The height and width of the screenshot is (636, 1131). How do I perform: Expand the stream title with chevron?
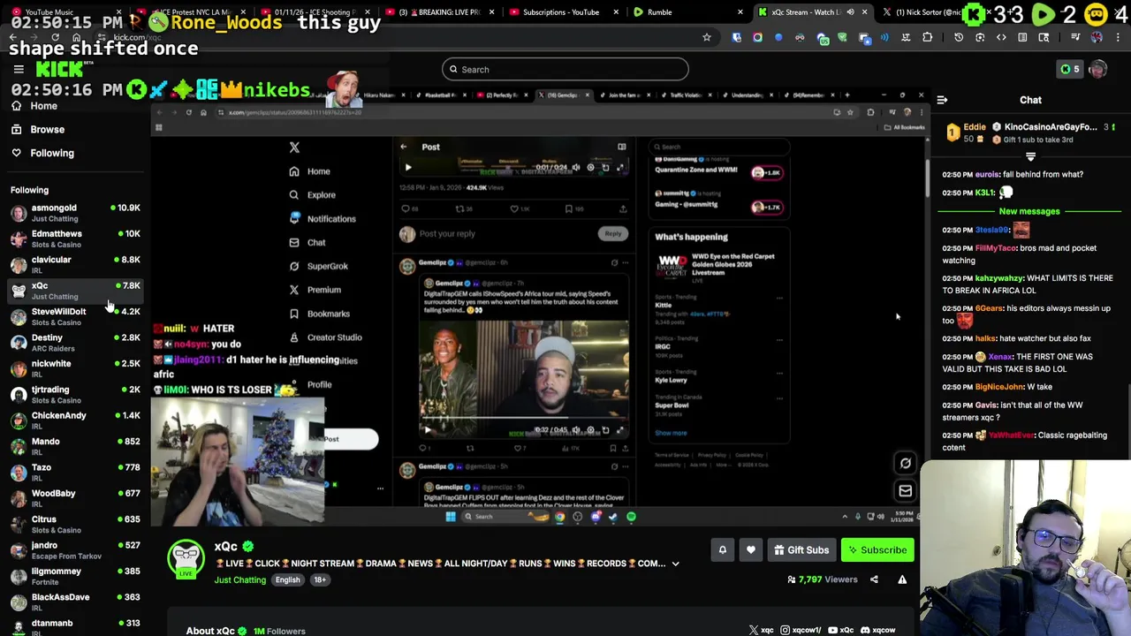(x=675, y=564)
